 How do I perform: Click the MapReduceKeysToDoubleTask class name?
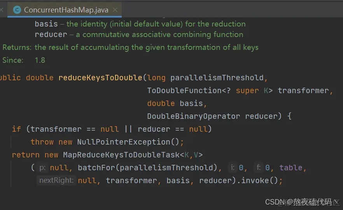pyautogui.click(x=121, y=155)
